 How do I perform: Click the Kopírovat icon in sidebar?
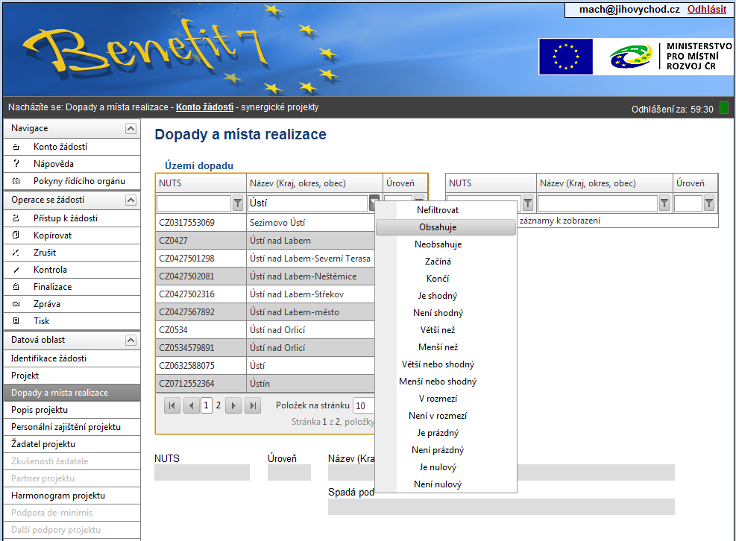[16, 235]
